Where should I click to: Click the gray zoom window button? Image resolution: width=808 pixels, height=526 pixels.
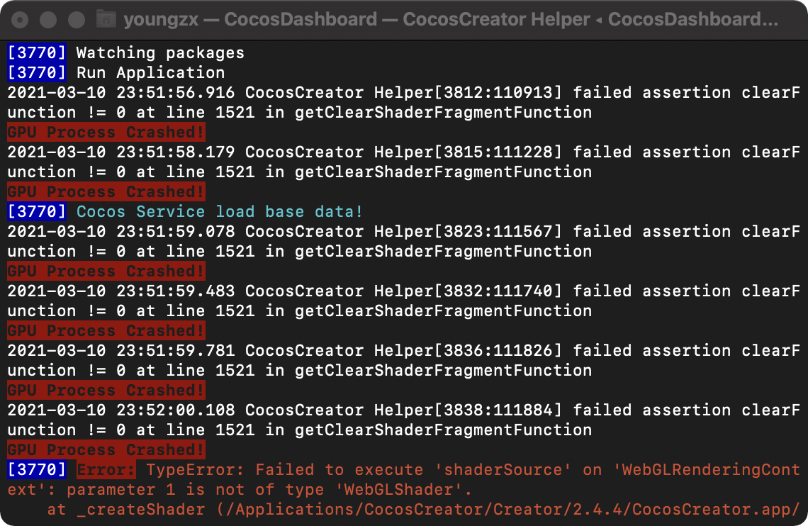point(77,19)
